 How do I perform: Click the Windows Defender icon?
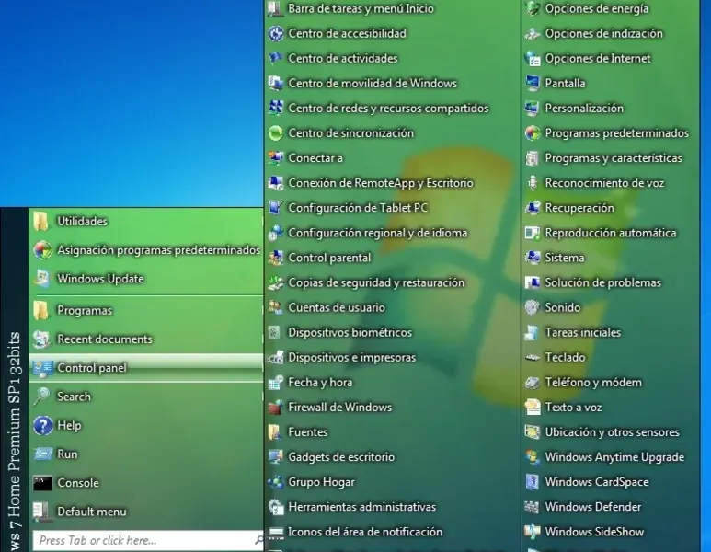point(533,507)
